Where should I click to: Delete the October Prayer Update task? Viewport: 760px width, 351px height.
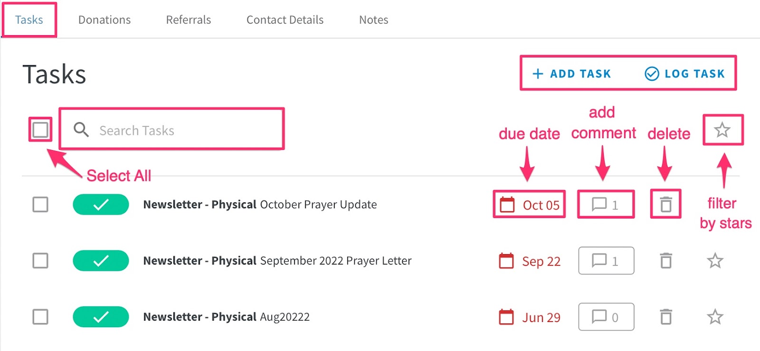point(666,205)
